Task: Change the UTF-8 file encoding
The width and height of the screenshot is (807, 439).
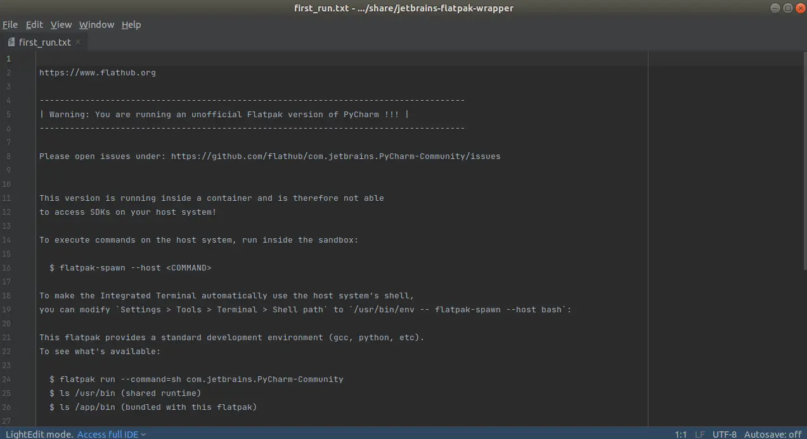Action: (725, 435)
